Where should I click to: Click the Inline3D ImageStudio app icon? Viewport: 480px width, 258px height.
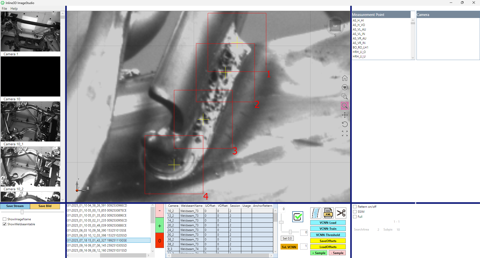pyautogui.click(x=2, y=3)
